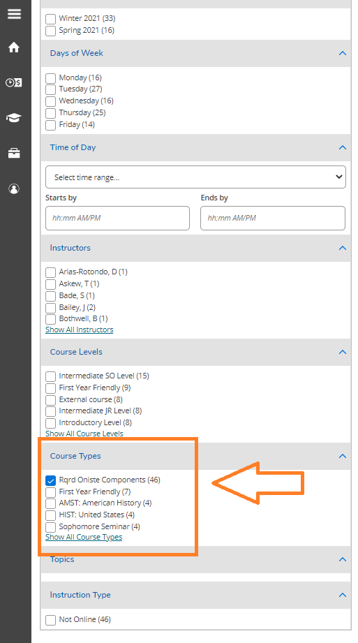Click the Ends by time field
The width and height of the screenshot is (358, 643).
pos(273,218)
